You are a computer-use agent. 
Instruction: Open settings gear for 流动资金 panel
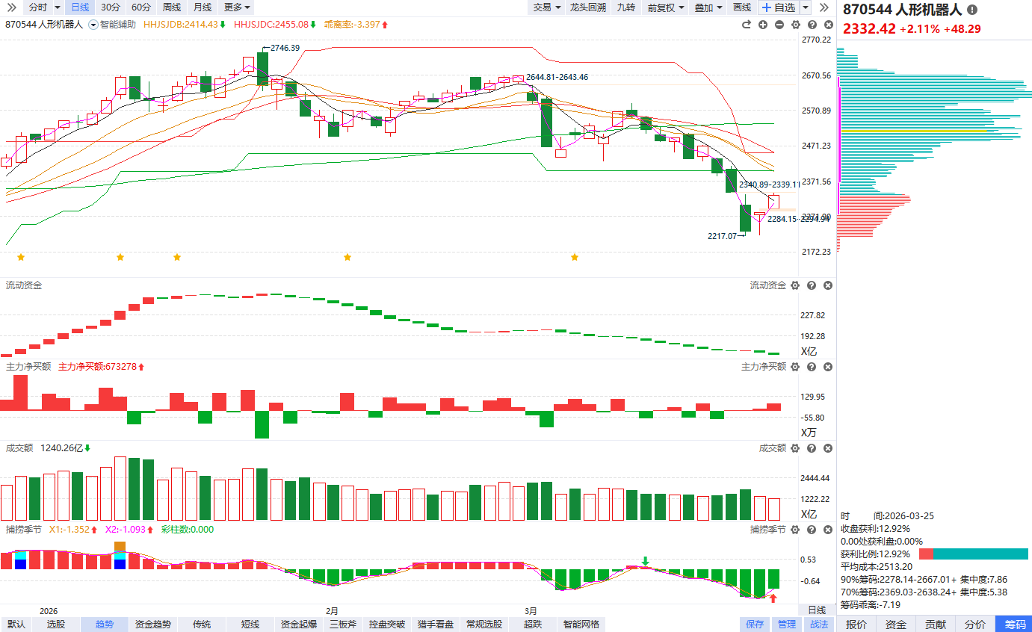[795, 285]
